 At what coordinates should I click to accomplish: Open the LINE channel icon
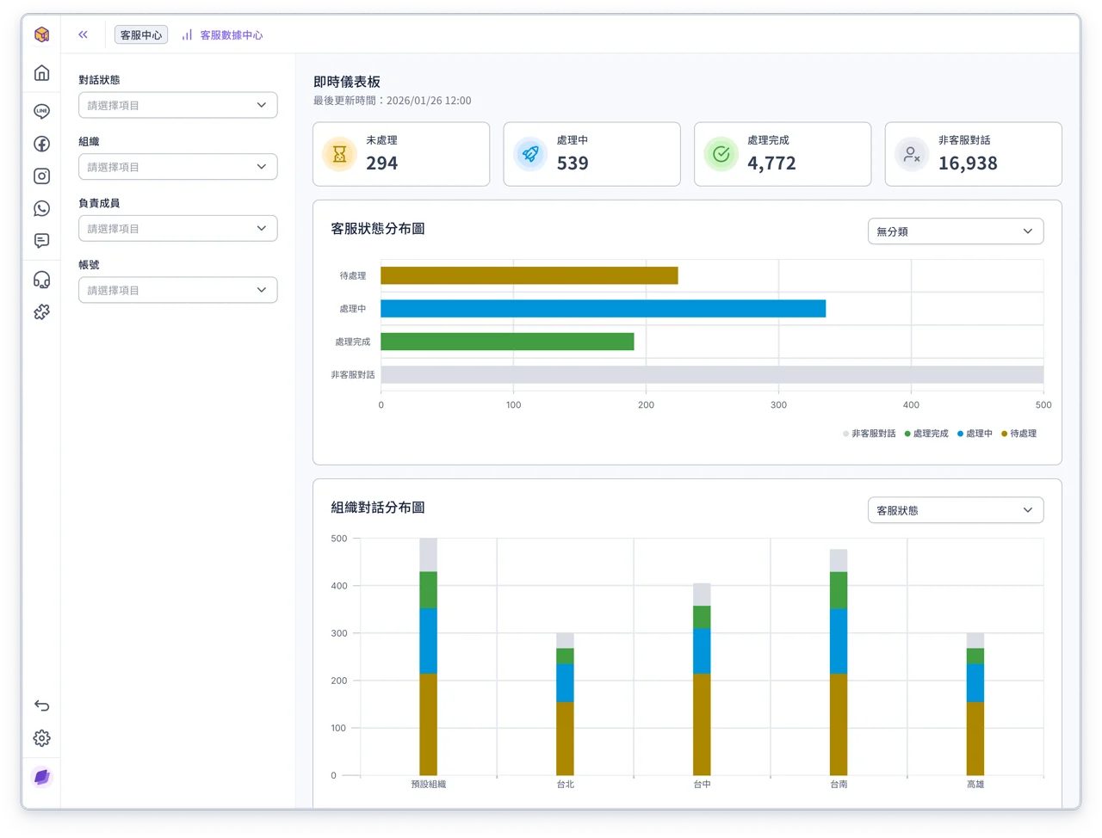(41, 111)
